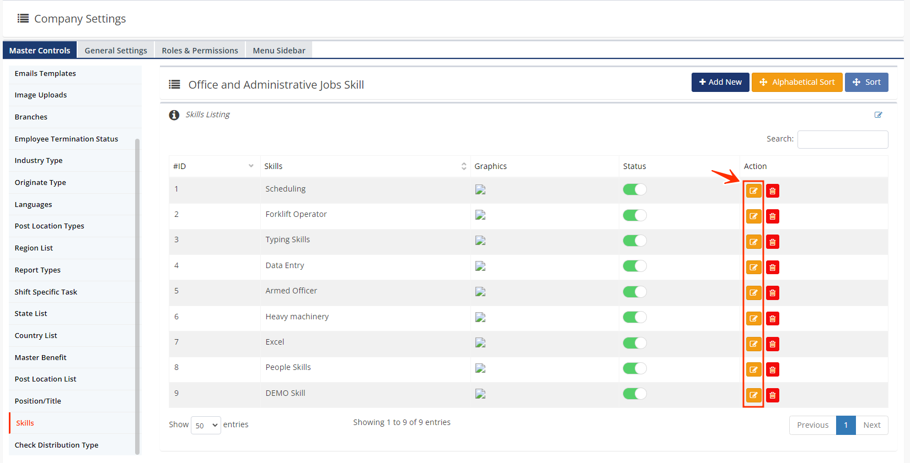Click edit icon beside Skills Listing
The image size is (910, 463).
point(878,115)
